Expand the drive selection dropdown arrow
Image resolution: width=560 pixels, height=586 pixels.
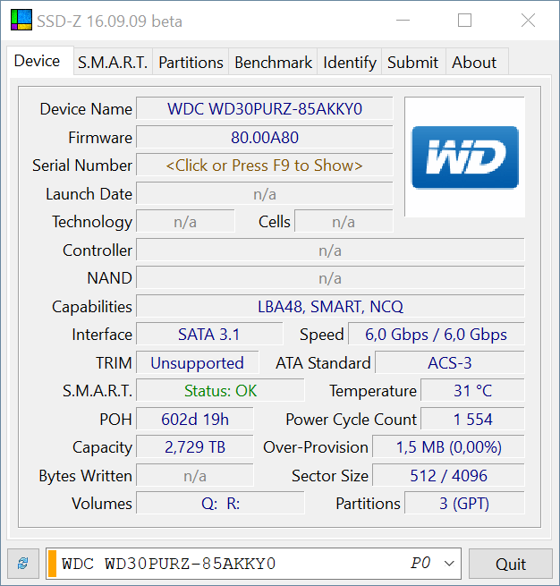(x=449, y=564)
